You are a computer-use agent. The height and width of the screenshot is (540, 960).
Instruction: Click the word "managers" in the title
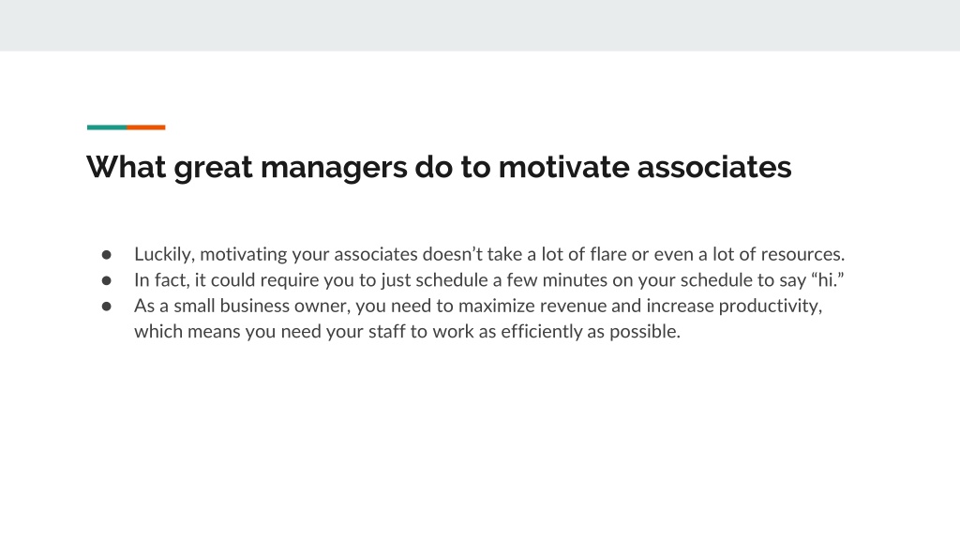(334, 169)
